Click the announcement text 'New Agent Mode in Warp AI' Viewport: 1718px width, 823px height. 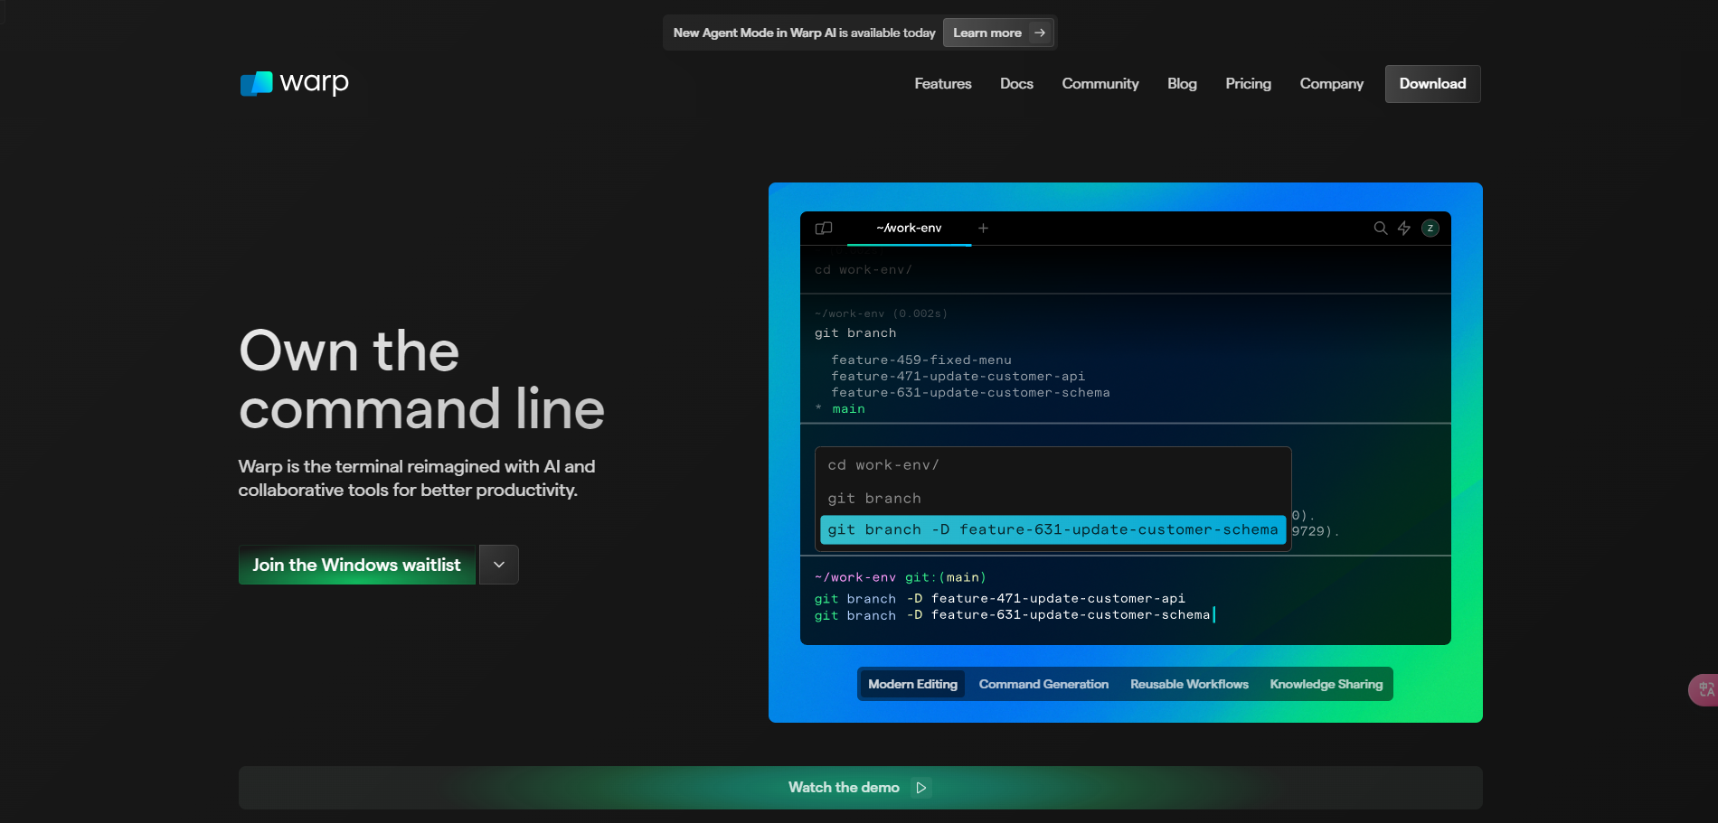754,33
